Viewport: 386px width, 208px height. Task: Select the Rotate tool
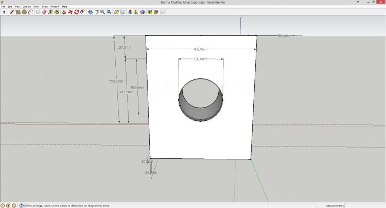click(76, 11)
